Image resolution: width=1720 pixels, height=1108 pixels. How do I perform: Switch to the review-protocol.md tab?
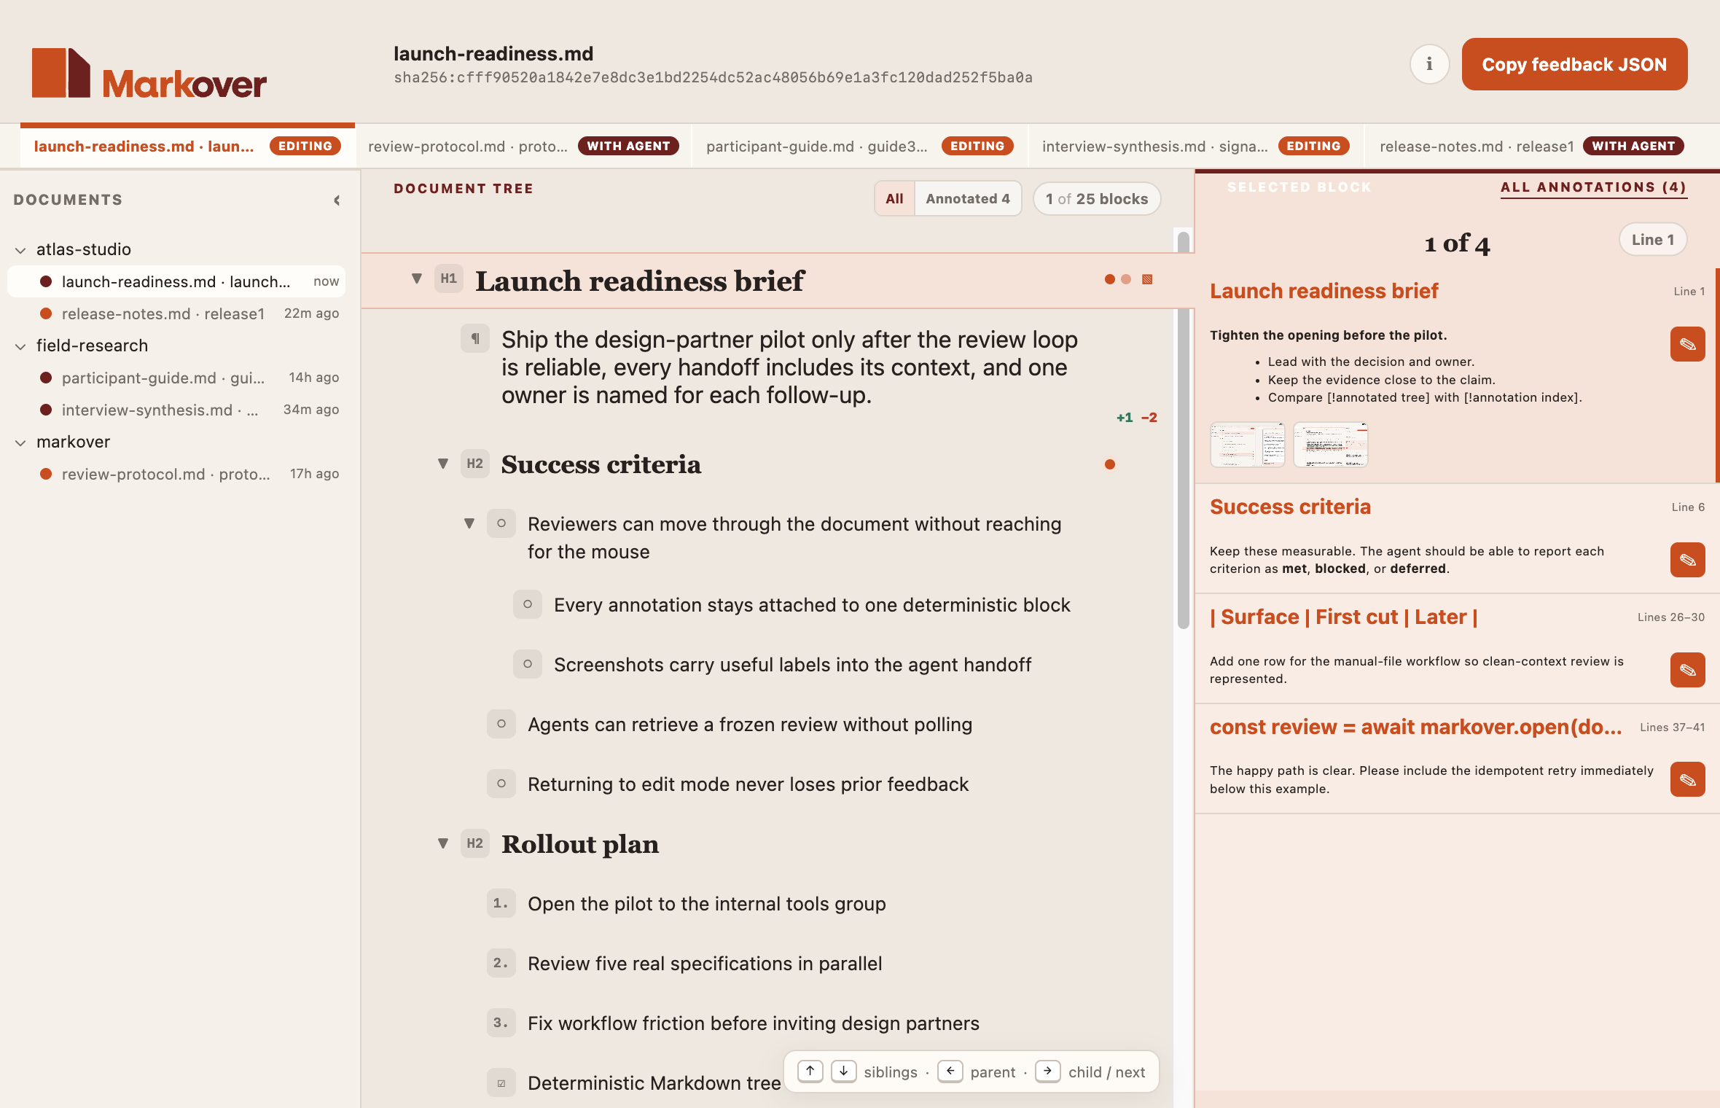[523, 146]
